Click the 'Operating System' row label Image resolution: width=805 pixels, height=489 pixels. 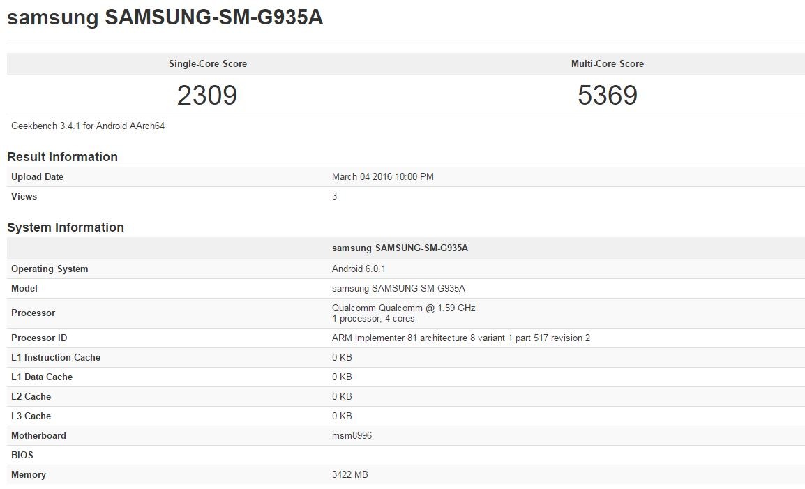(50, 269)
